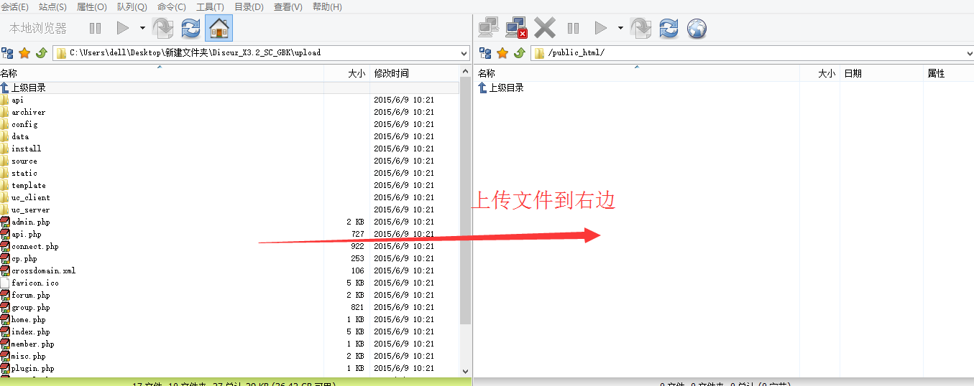
Task: Click the gray X abort icon
Action: click(x=545, y=28)
